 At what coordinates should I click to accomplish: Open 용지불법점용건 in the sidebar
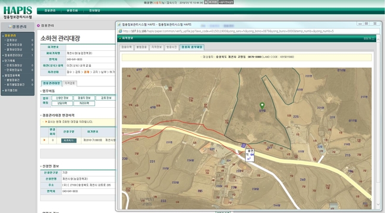click(x=15, y=85)
